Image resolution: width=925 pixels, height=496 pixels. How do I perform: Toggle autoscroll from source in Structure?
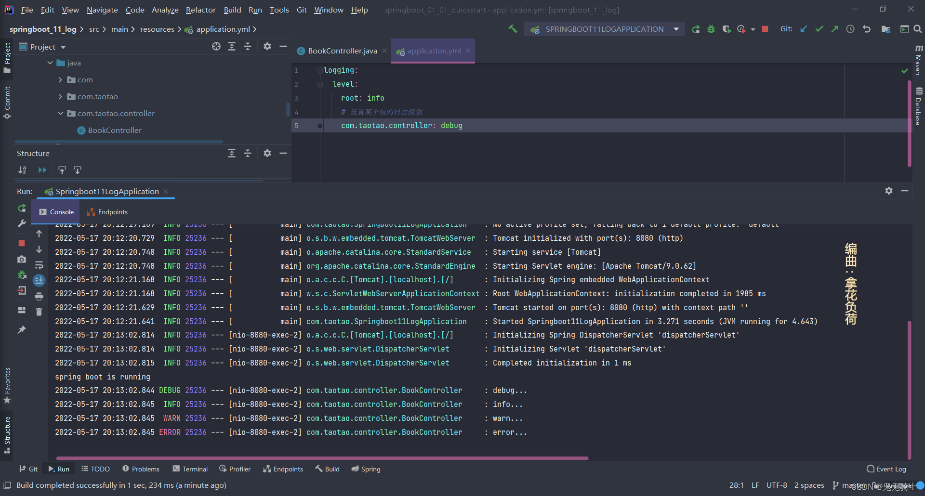coord(78,170)
